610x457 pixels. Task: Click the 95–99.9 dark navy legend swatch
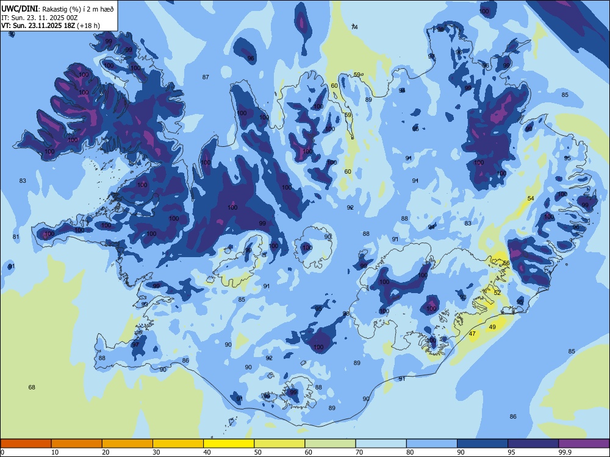(533, 444)
